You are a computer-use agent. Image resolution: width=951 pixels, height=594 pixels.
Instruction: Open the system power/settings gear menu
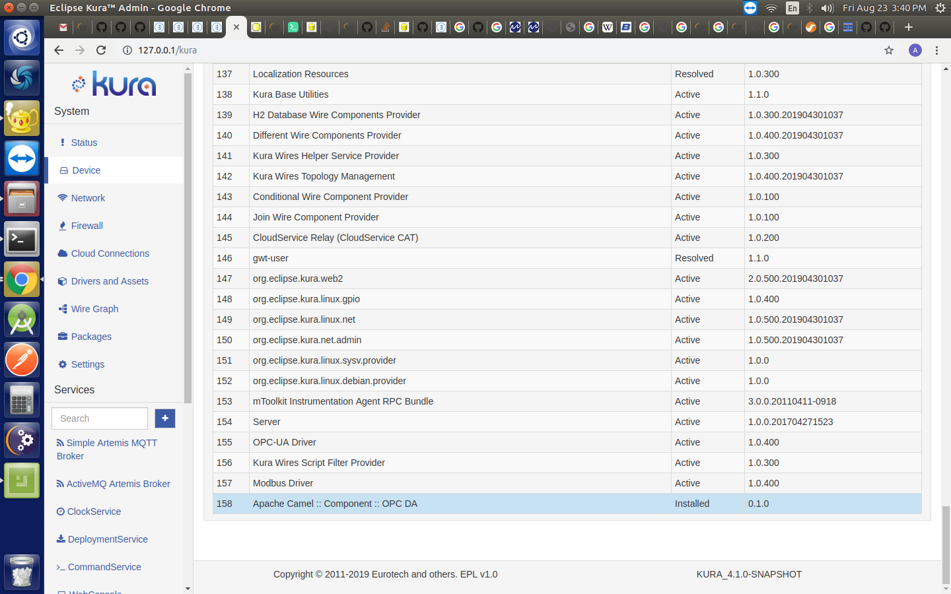coord(940,8)
